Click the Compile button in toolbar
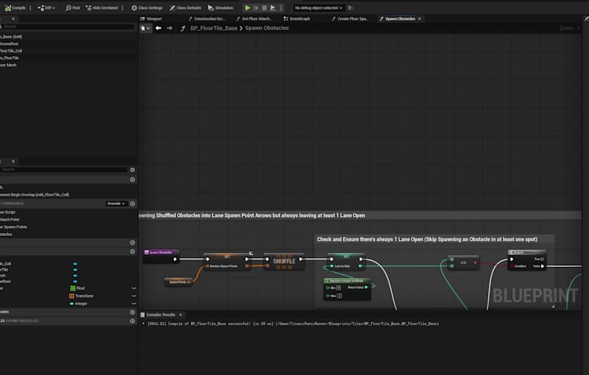 tap(17, 7)
